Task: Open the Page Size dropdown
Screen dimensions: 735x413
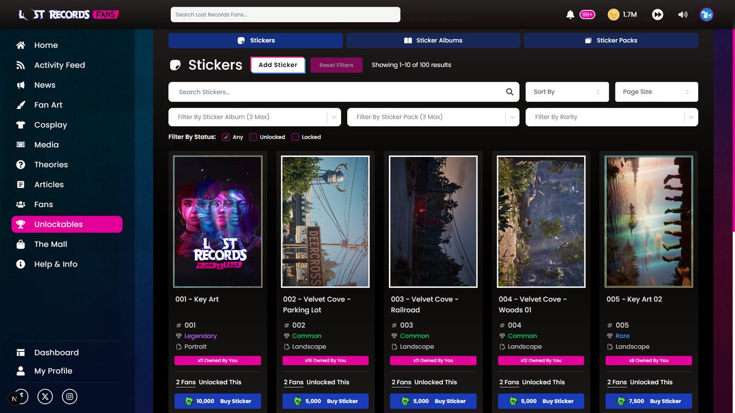Action: click(657, 92)
